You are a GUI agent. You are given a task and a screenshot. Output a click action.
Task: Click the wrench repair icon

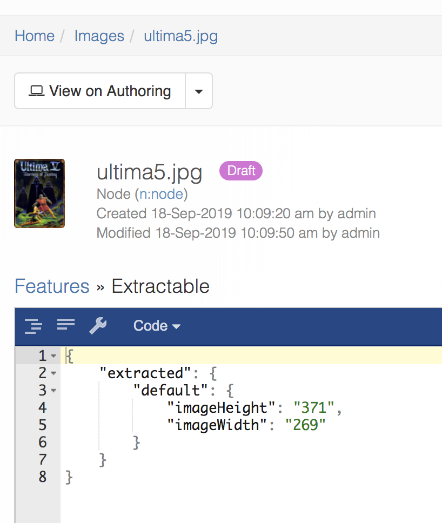98,326
